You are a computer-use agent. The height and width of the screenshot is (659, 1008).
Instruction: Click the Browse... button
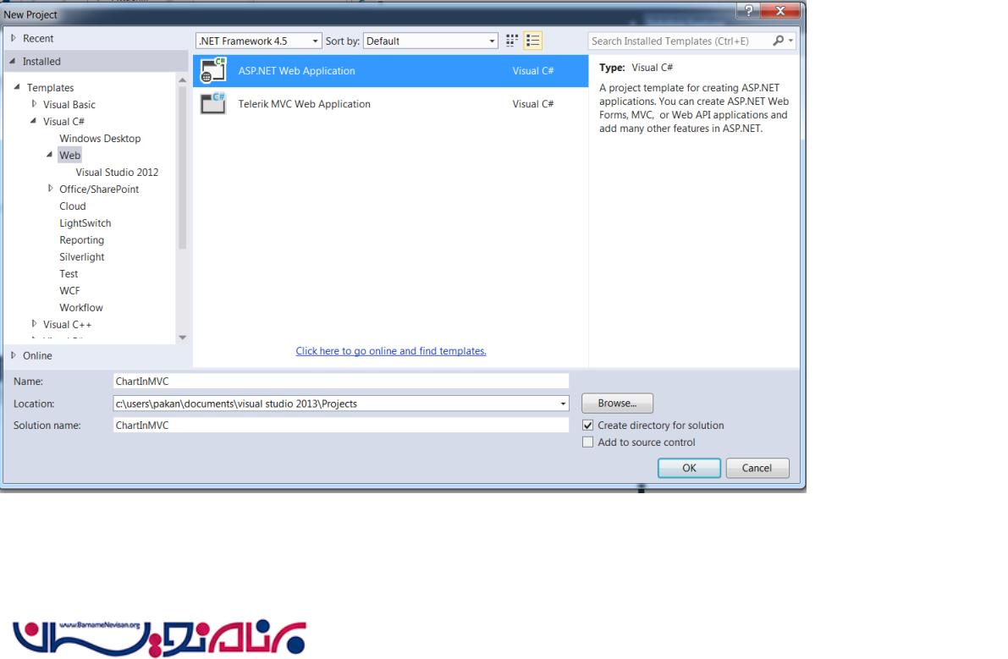[x=617, y=403]
